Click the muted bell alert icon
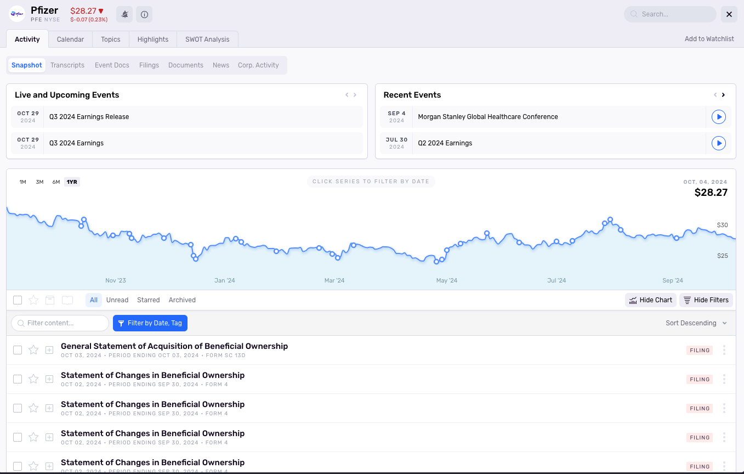The height and width of the screenshot is (474, 744). pos(124,14)
